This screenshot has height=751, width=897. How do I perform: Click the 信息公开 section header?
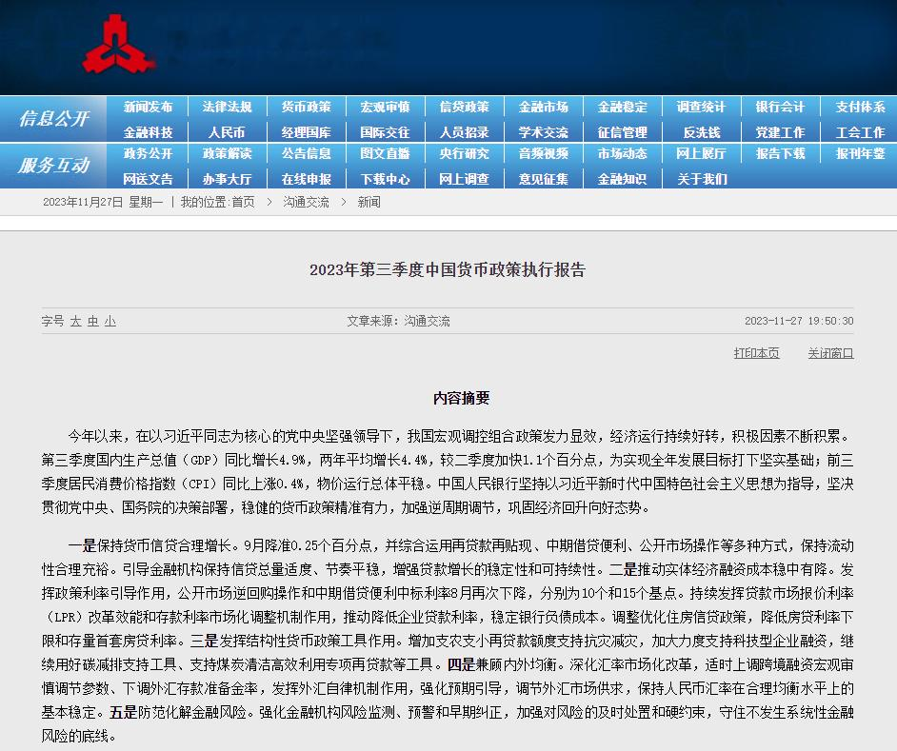53,118
